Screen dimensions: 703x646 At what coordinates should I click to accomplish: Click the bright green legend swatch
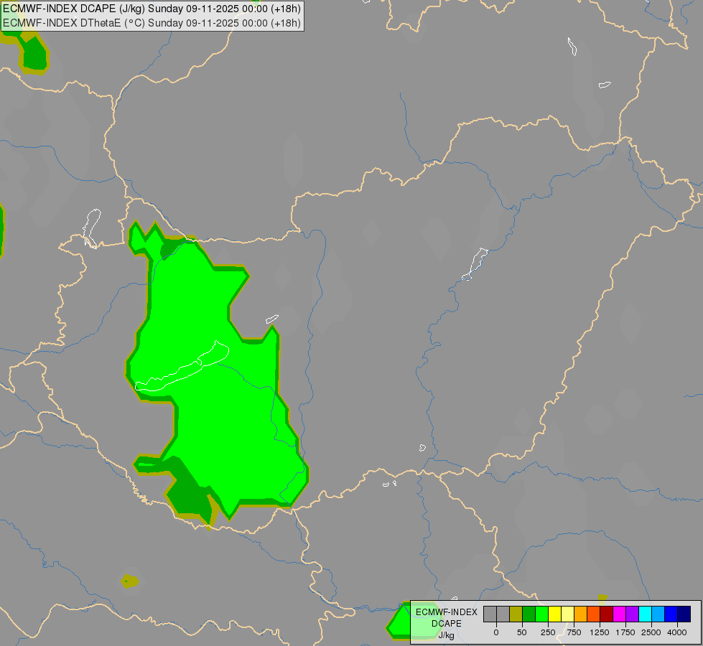(542, 614)
